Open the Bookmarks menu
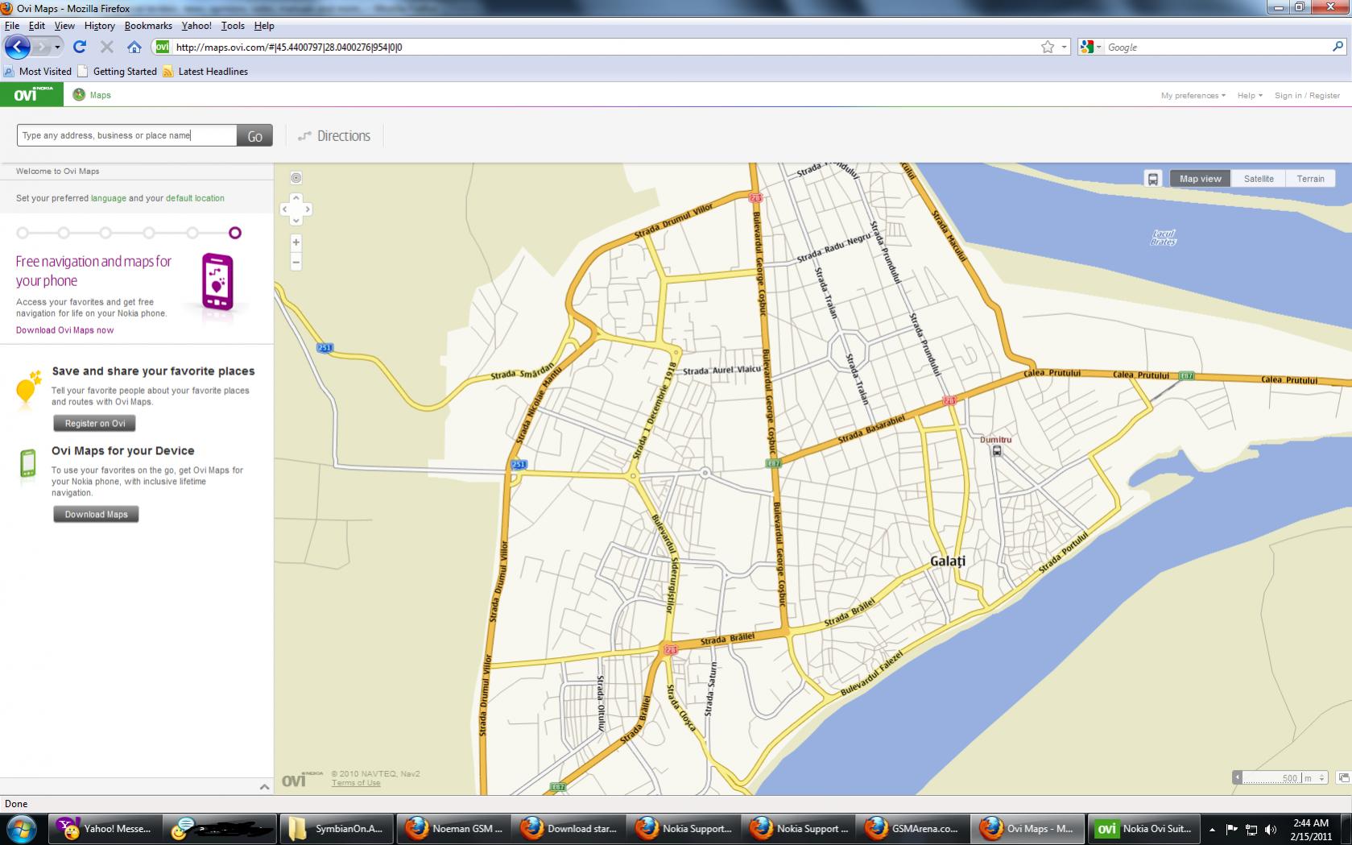This screenshot has height=845, width=1352. click(x=148, y=26)
